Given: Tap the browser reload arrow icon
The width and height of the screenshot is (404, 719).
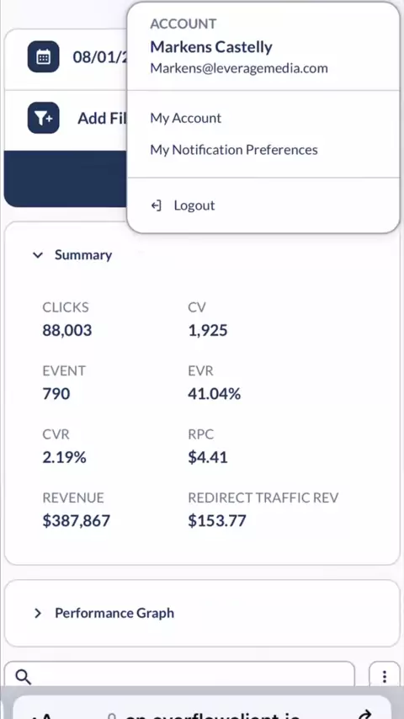Looking at the screenshot, I should pyautogui.click(x=365, y=715).
